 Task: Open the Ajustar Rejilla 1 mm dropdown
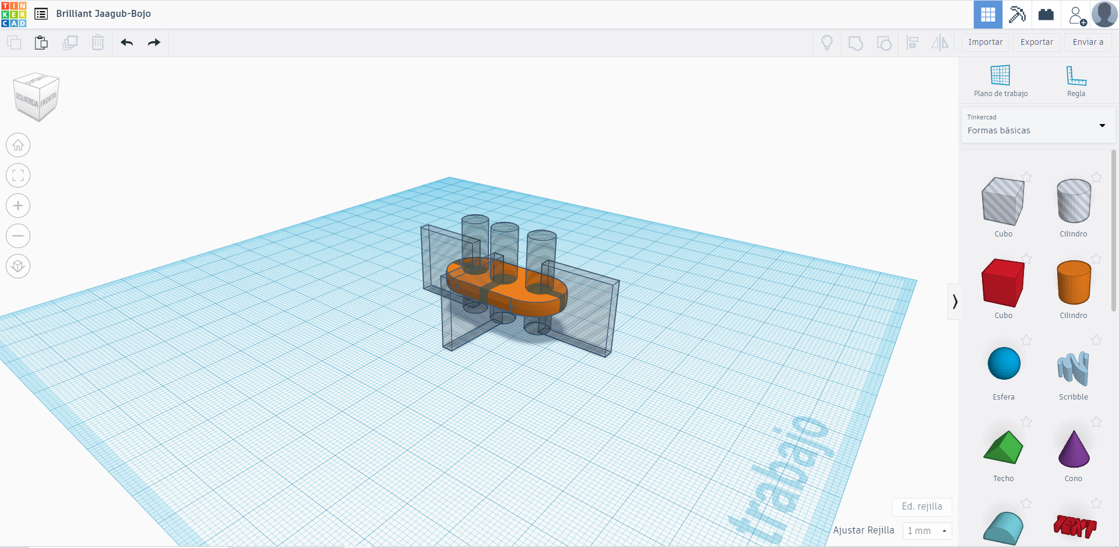point(927,531)
